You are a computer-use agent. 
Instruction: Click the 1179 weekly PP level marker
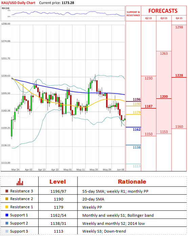(137, 112)
